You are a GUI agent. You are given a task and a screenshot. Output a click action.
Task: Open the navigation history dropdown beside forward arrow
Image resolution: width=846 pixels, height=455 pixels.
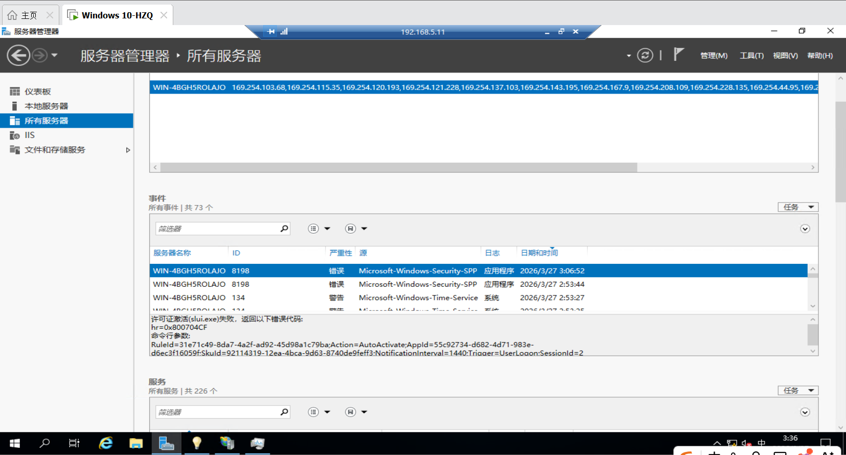click(54, 55)
